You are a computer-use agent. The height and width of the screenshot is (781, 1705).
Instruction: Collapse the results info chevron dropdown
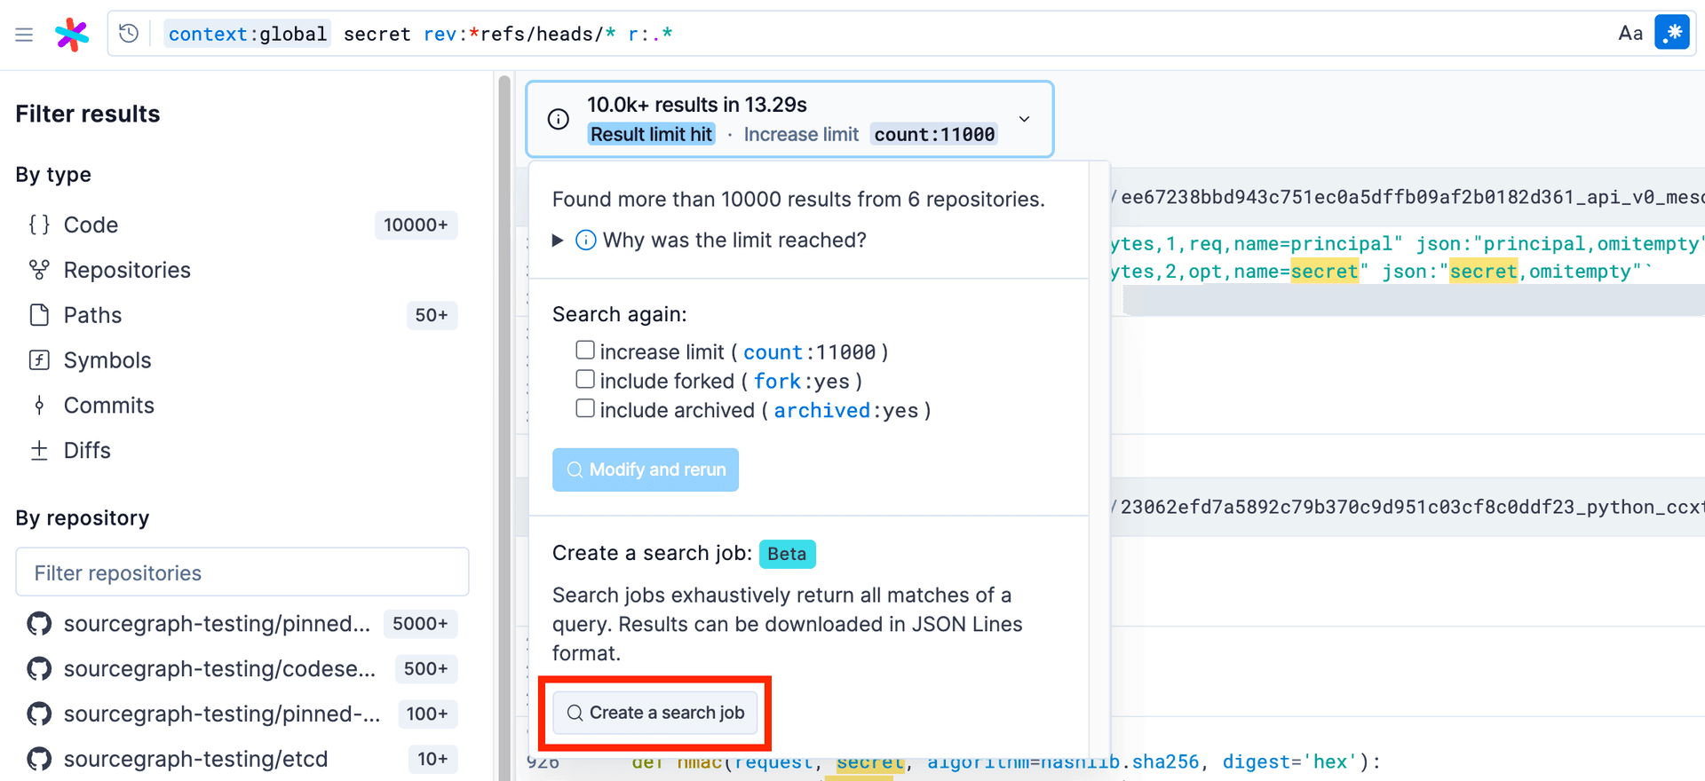point(1024,119)
